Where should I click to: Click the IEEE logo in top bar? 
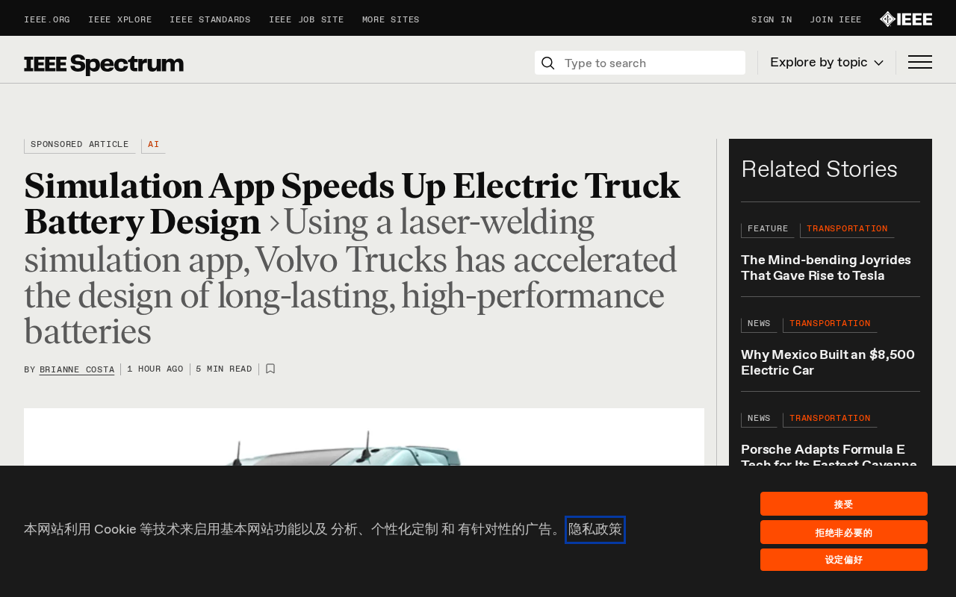tap(905, 19)
